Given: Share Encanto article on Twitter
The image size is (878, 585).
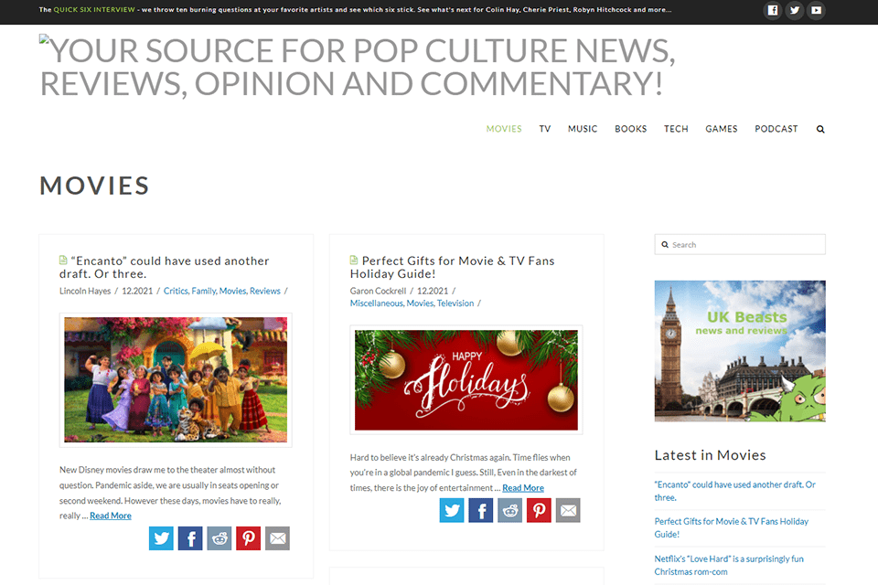Looking at the screenshot, I should pos(161,538).
